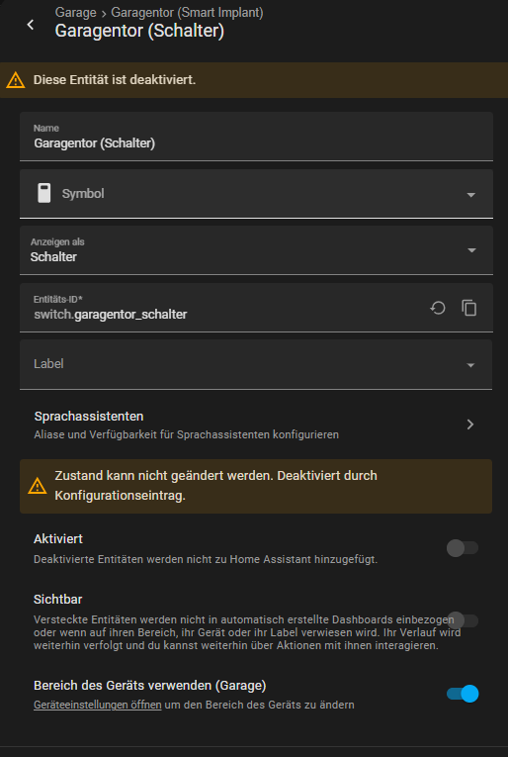Click warning icon beside Zustand message
Screen dimensions: 508x757
coord(38,486)
